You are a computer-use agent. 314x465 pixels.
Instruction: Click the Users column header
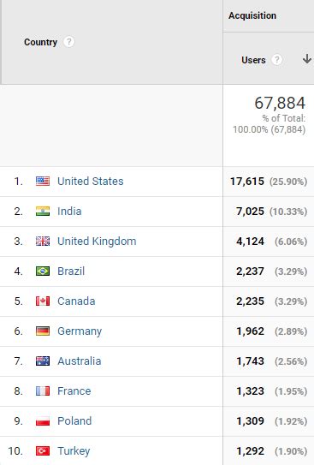click(253, 60)
